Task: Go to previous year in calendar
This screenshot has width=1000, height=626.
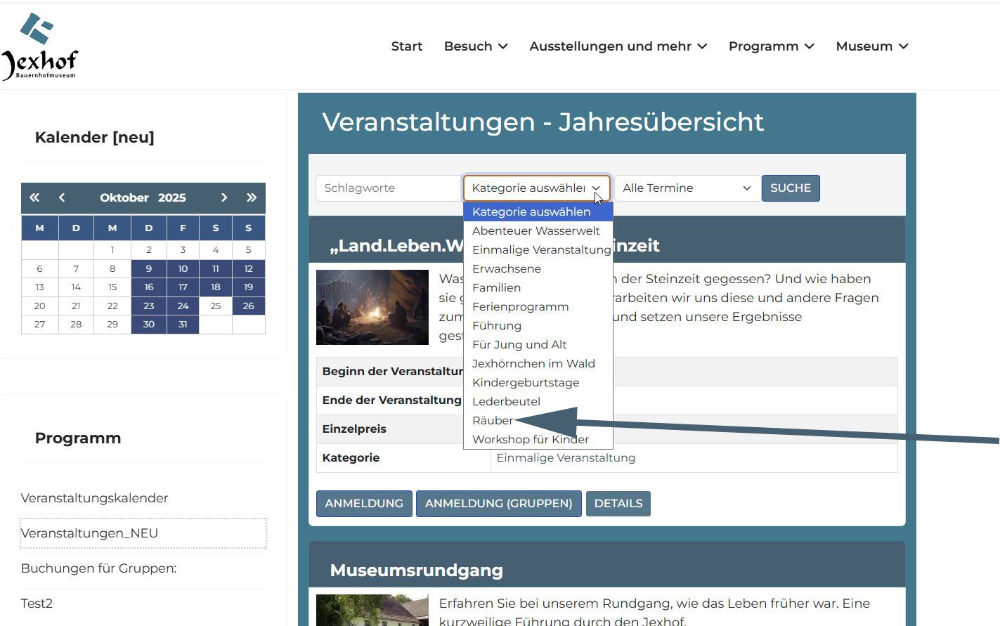Action: (34, 198)
